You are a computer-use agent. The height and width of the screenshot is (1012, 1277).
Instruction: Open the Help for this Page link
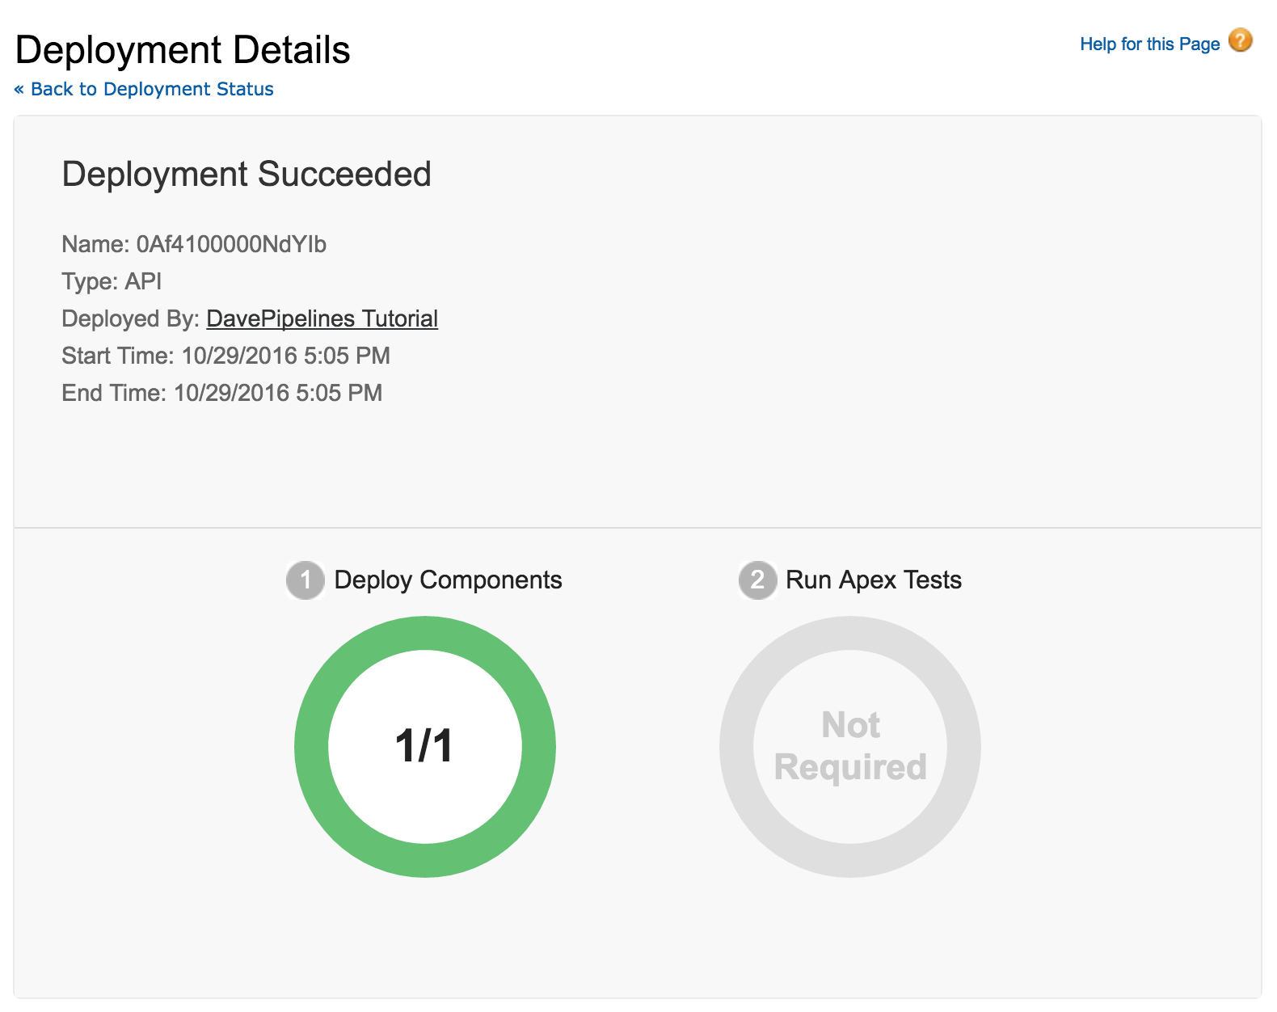[1149, 44]
